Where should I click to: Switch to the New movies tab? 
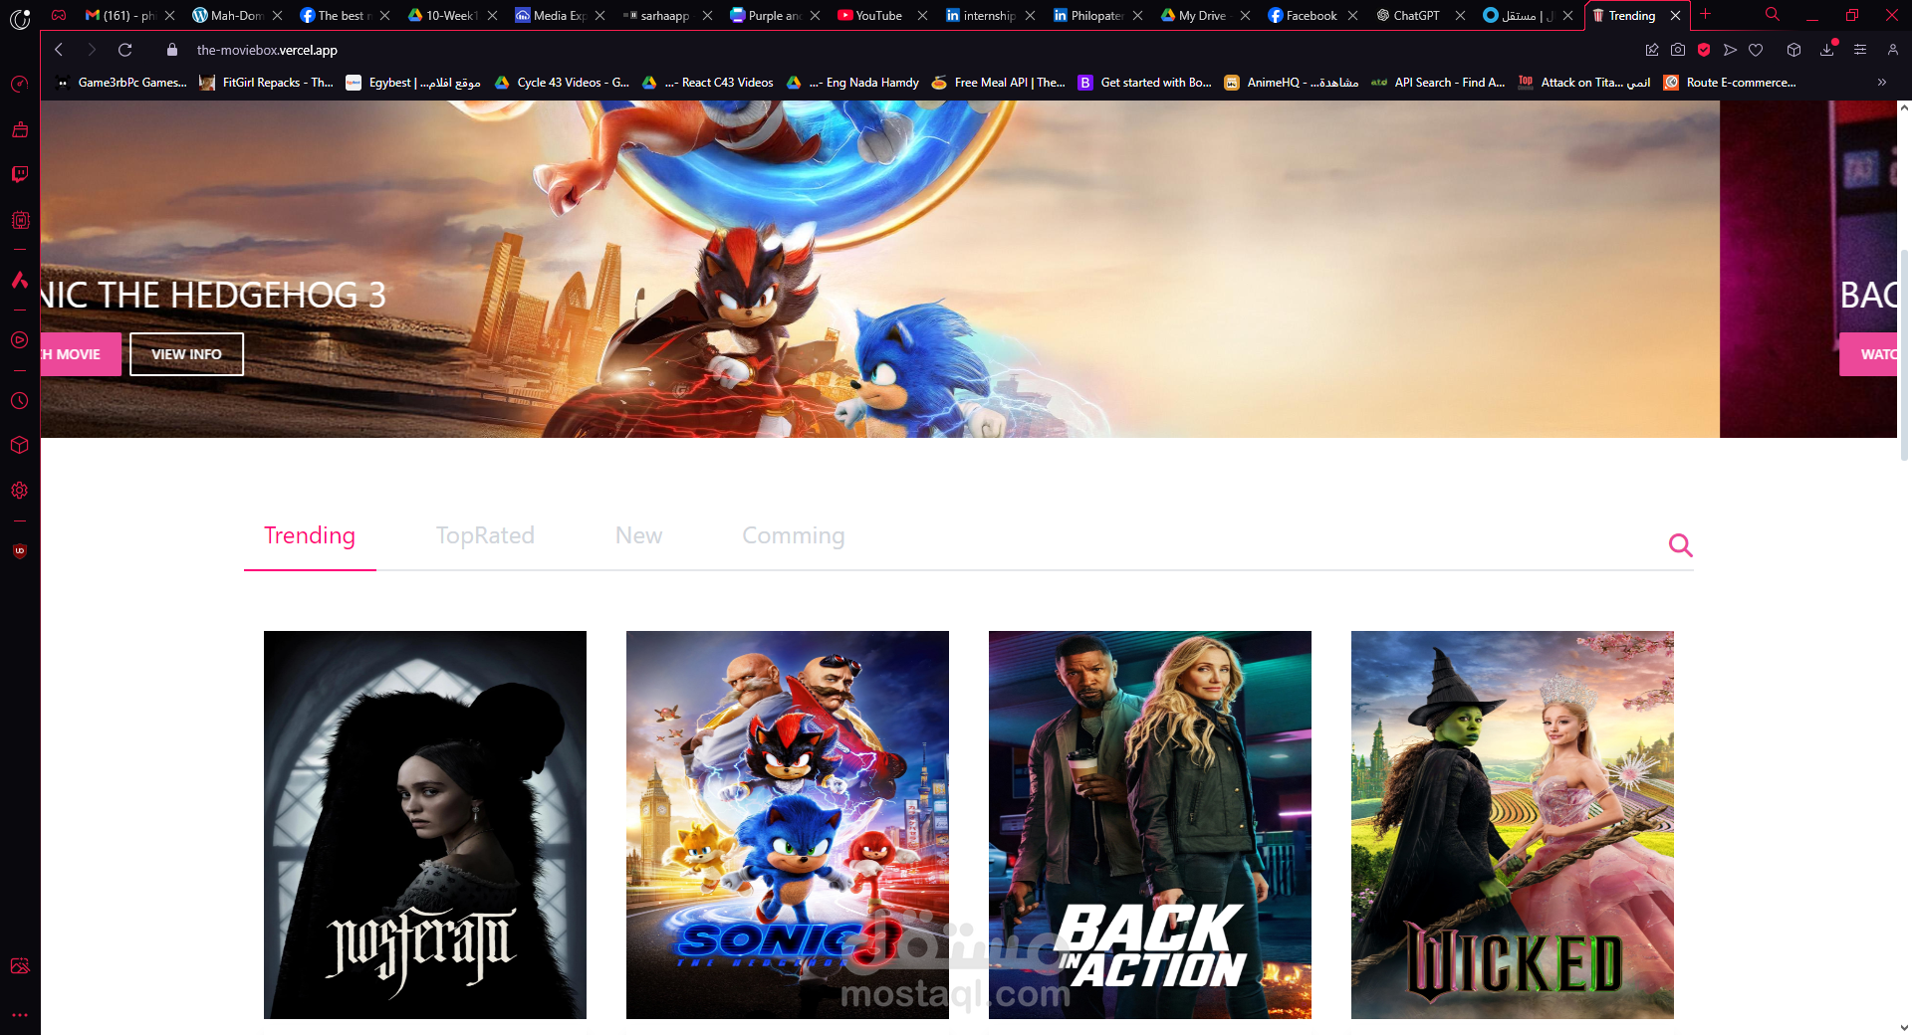coord(638,535)
